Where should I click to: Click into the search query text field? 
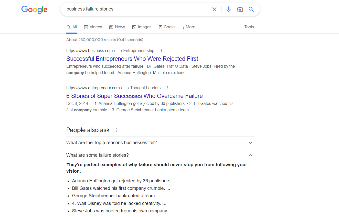click(x=137, y=9)
